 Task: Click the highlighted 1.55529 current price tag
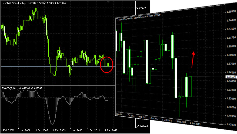231,77
